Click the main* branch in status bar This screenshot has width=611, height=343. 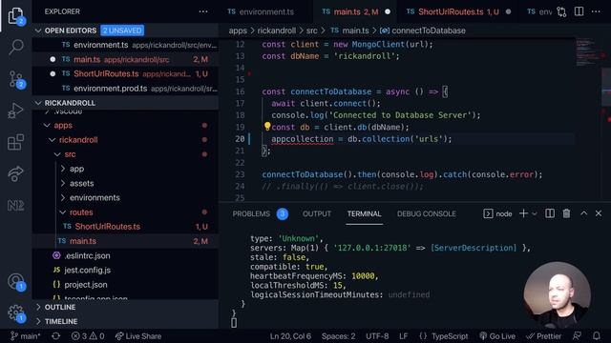[25, 336]
